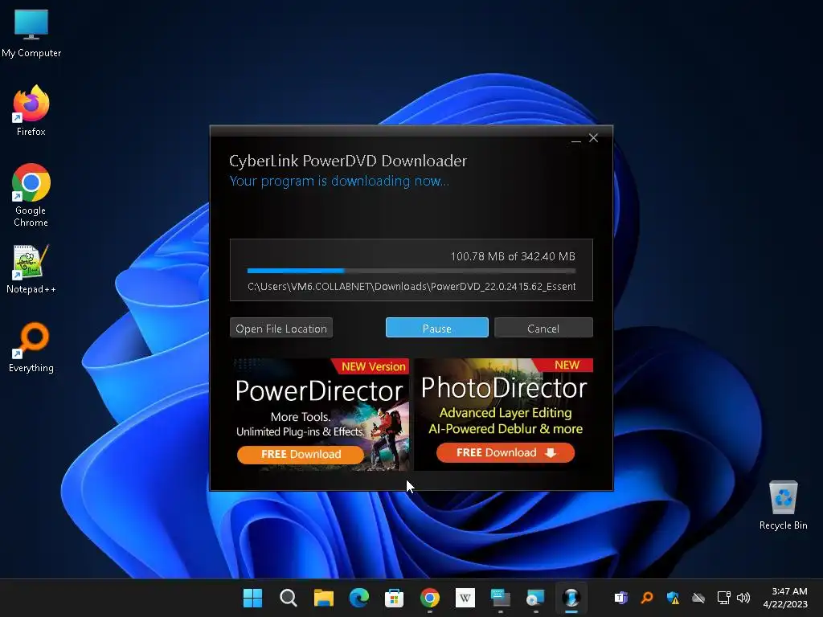The width and height of the screenshot is (823, 617).
Task: Cancel the PowerDVD download
Action: point(543,328)
